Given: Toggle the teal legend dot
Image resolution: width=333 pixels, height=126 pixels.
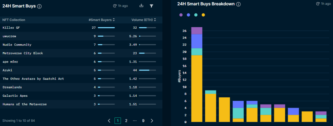Looking at the screenshot, I should coord(196,15).
